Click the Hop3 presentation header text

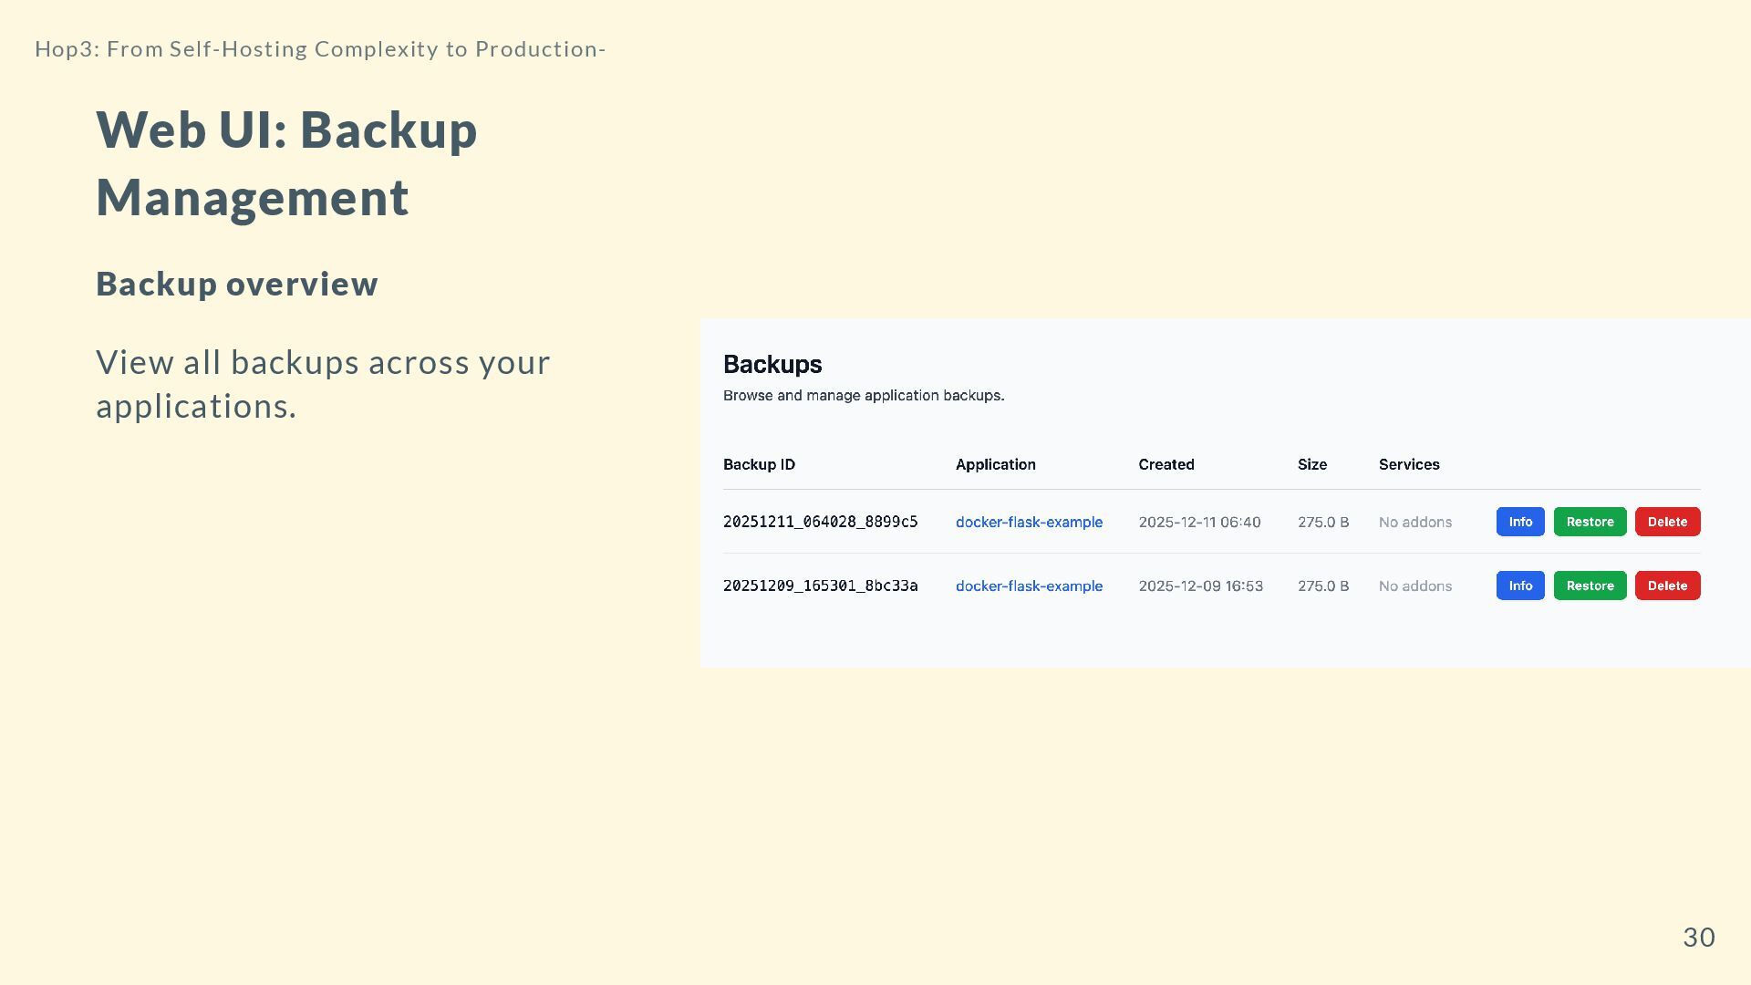[320, 48]
